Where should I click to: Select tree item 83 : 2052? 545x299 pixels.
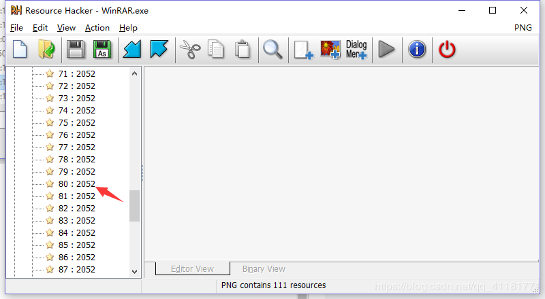(77, 221)
